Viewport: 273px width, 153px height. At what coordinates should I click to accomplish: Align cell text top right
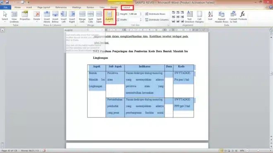coord(182,12)
